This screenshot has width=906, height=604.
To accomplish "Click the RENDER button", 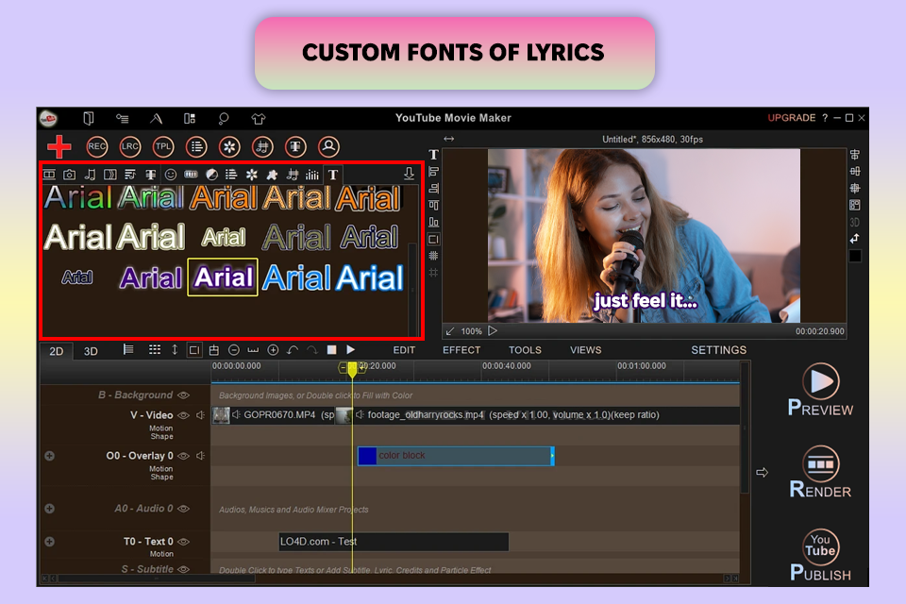I will [820, 472].
